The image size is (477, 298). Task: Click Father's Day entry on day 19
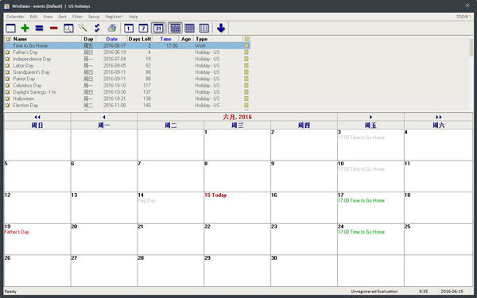tap(17, 232)
